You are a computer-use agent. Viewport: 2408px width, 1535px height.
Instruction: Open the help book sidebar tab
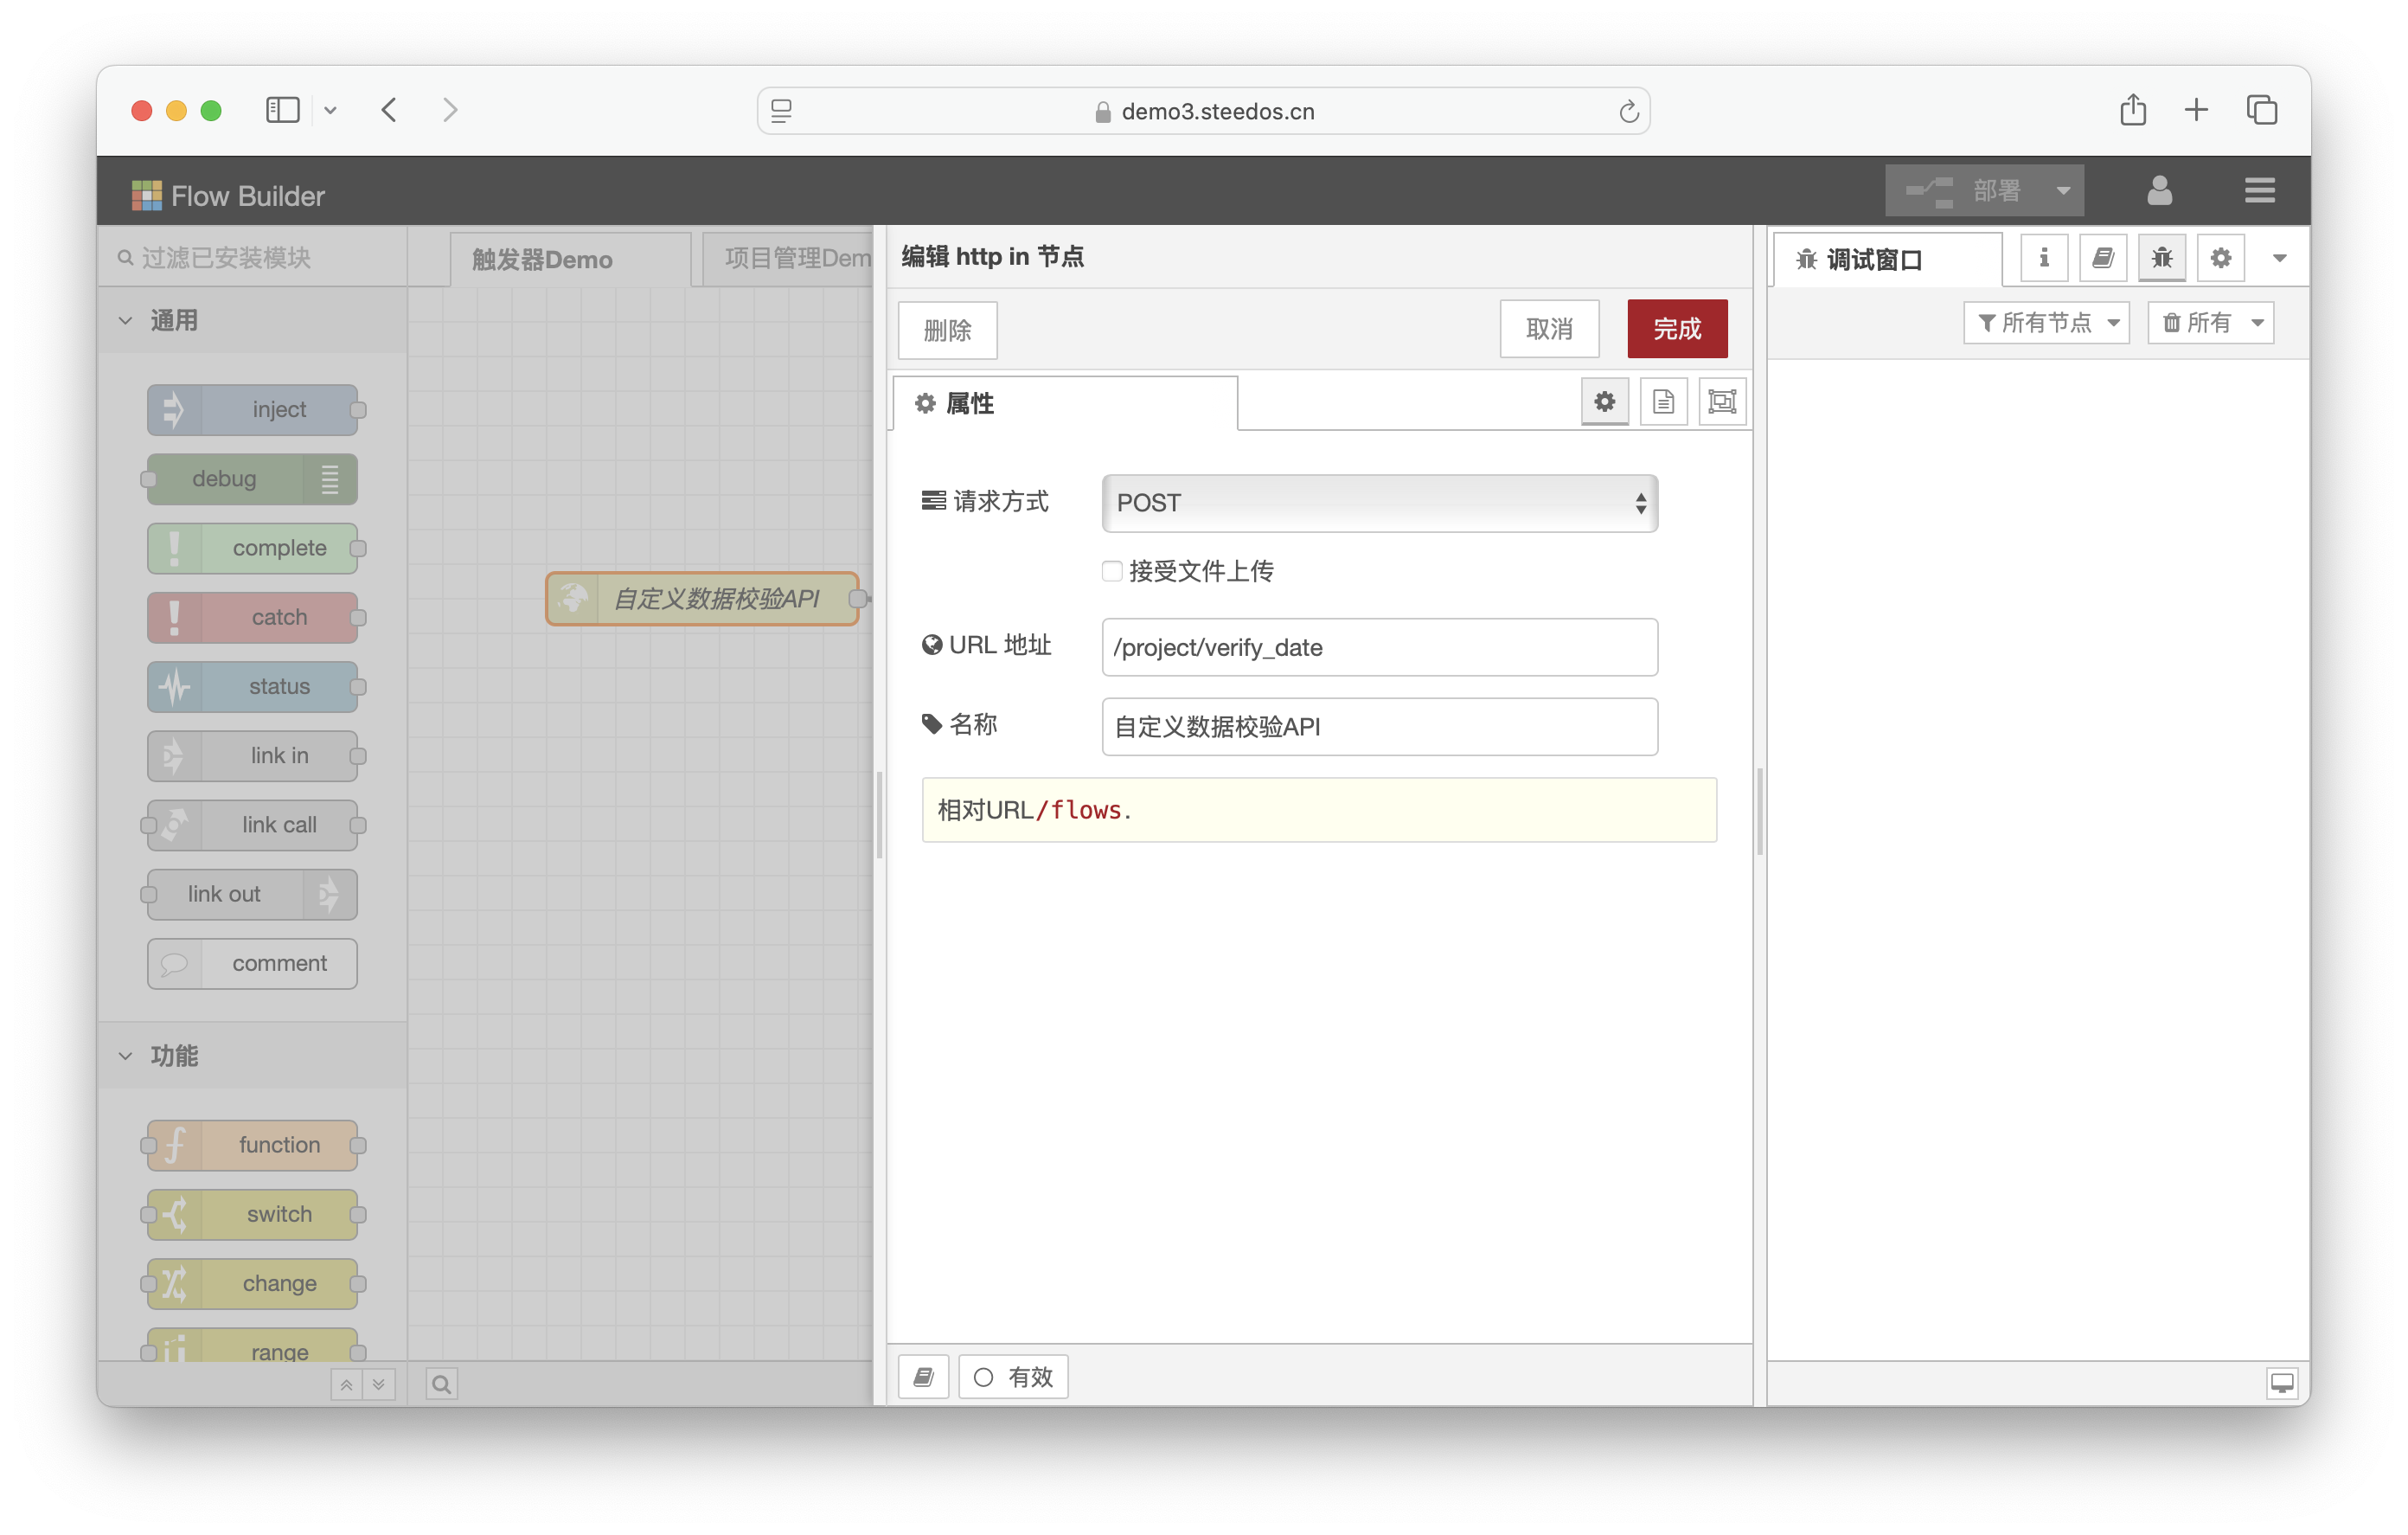pyautogui.click(x=2103, y=258)
